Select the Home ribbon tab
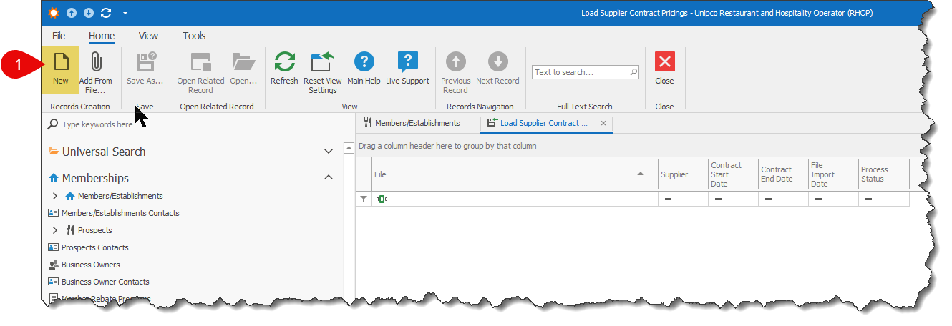Viewport: 952px width, 326px height. [102, 36]
